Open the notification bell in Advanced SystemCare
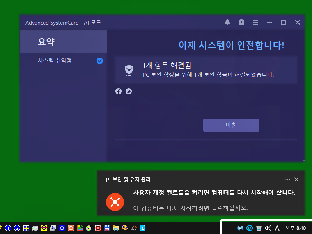The height and width of the screenshot is (234, 312). pyautogui.click(x=227, y=22)
